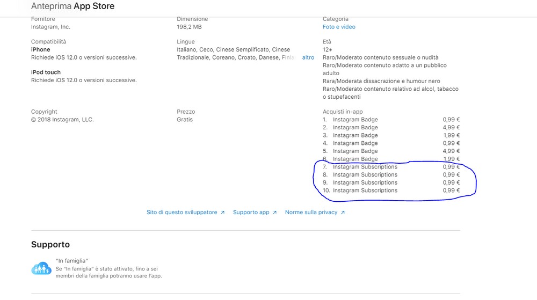This screenshot has width=537, height=300.
Task: Click the Lingue label
Action: (186, 42)
